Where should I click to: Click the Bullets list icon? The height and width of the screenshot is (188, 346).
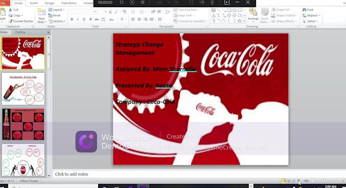click(x=134, y=12)
